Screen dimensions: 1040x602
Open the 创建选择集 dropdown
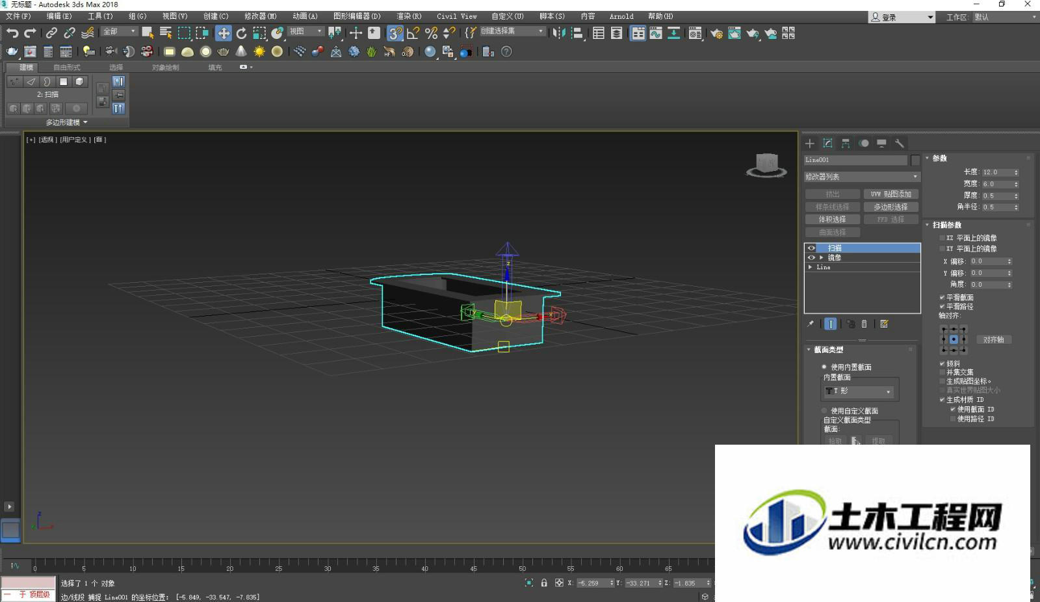coord(512,31)
